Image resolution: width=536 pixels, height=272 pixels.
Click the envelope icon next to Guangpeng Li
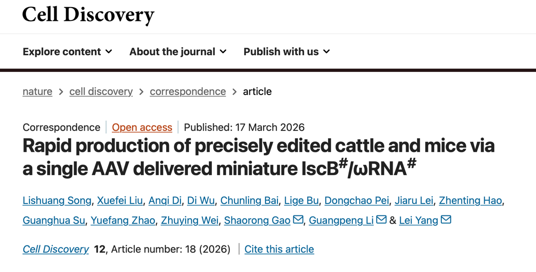click(381, 220)
